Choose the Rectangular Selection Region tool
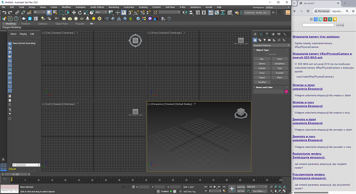This screenshot has height=194, width=356. (x=61, y=13)
